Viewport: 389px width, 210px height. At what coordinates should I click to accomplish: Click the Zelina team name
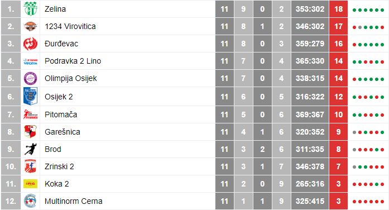coord(55,9)
